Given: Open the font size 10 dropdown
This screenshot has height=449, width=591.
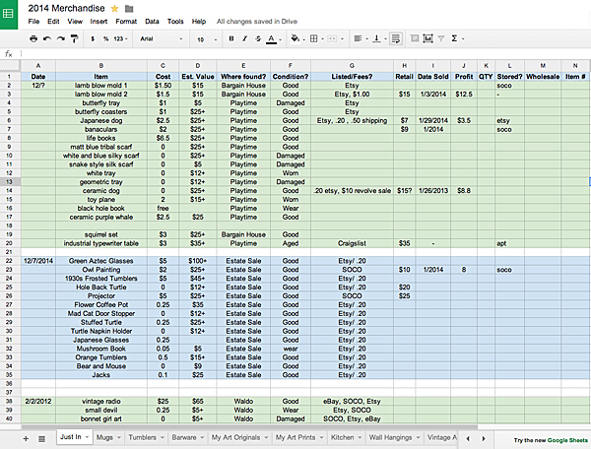Looking at the screenshot, I should tap(207, 39).
